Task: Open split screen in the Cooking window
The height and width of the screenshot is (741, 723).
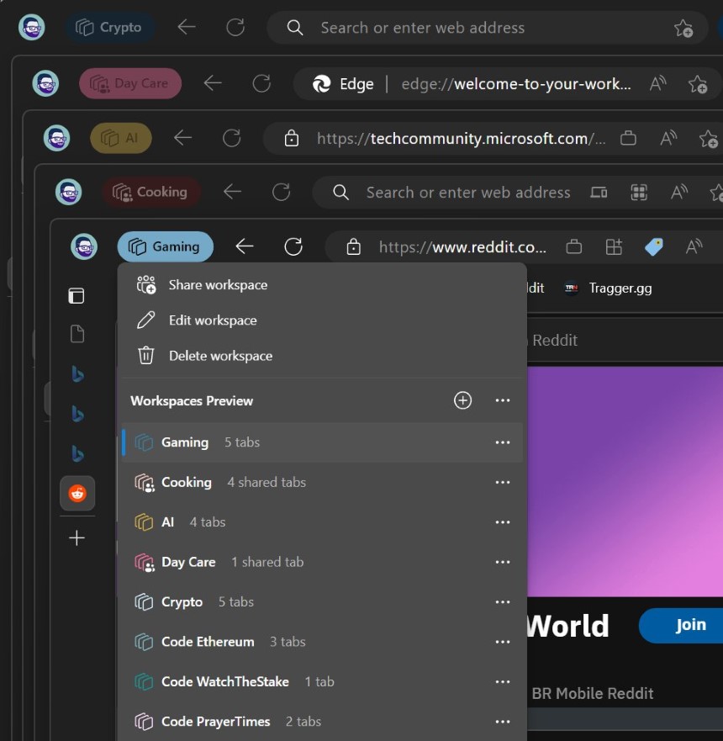Action: click(599, 193)
